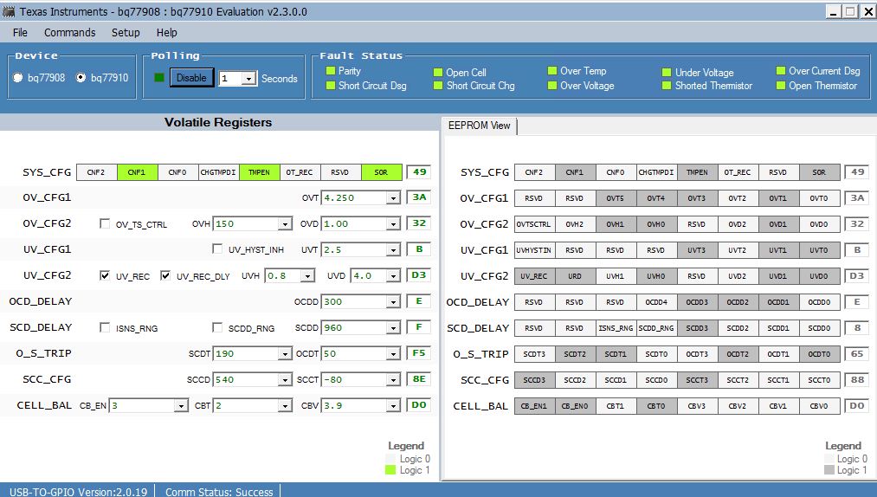Viewport: 877px width, 497px height.
Task: Toggle the OV_TS_CTRL checkbox
Action: pos(105,223)
